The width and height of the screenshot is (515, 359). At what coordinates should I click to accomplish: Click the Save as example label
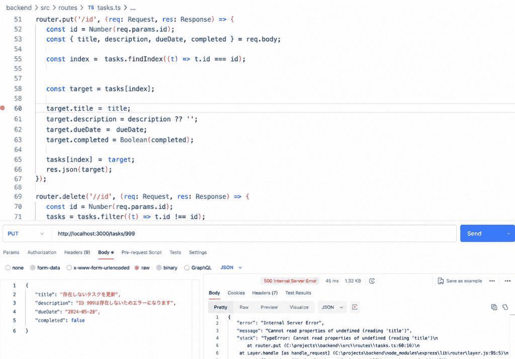point(464,281)
